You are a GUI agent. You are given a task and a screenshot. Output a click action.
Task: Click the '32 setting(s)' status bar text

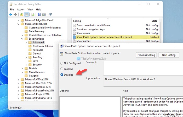[x=15, y=108]
